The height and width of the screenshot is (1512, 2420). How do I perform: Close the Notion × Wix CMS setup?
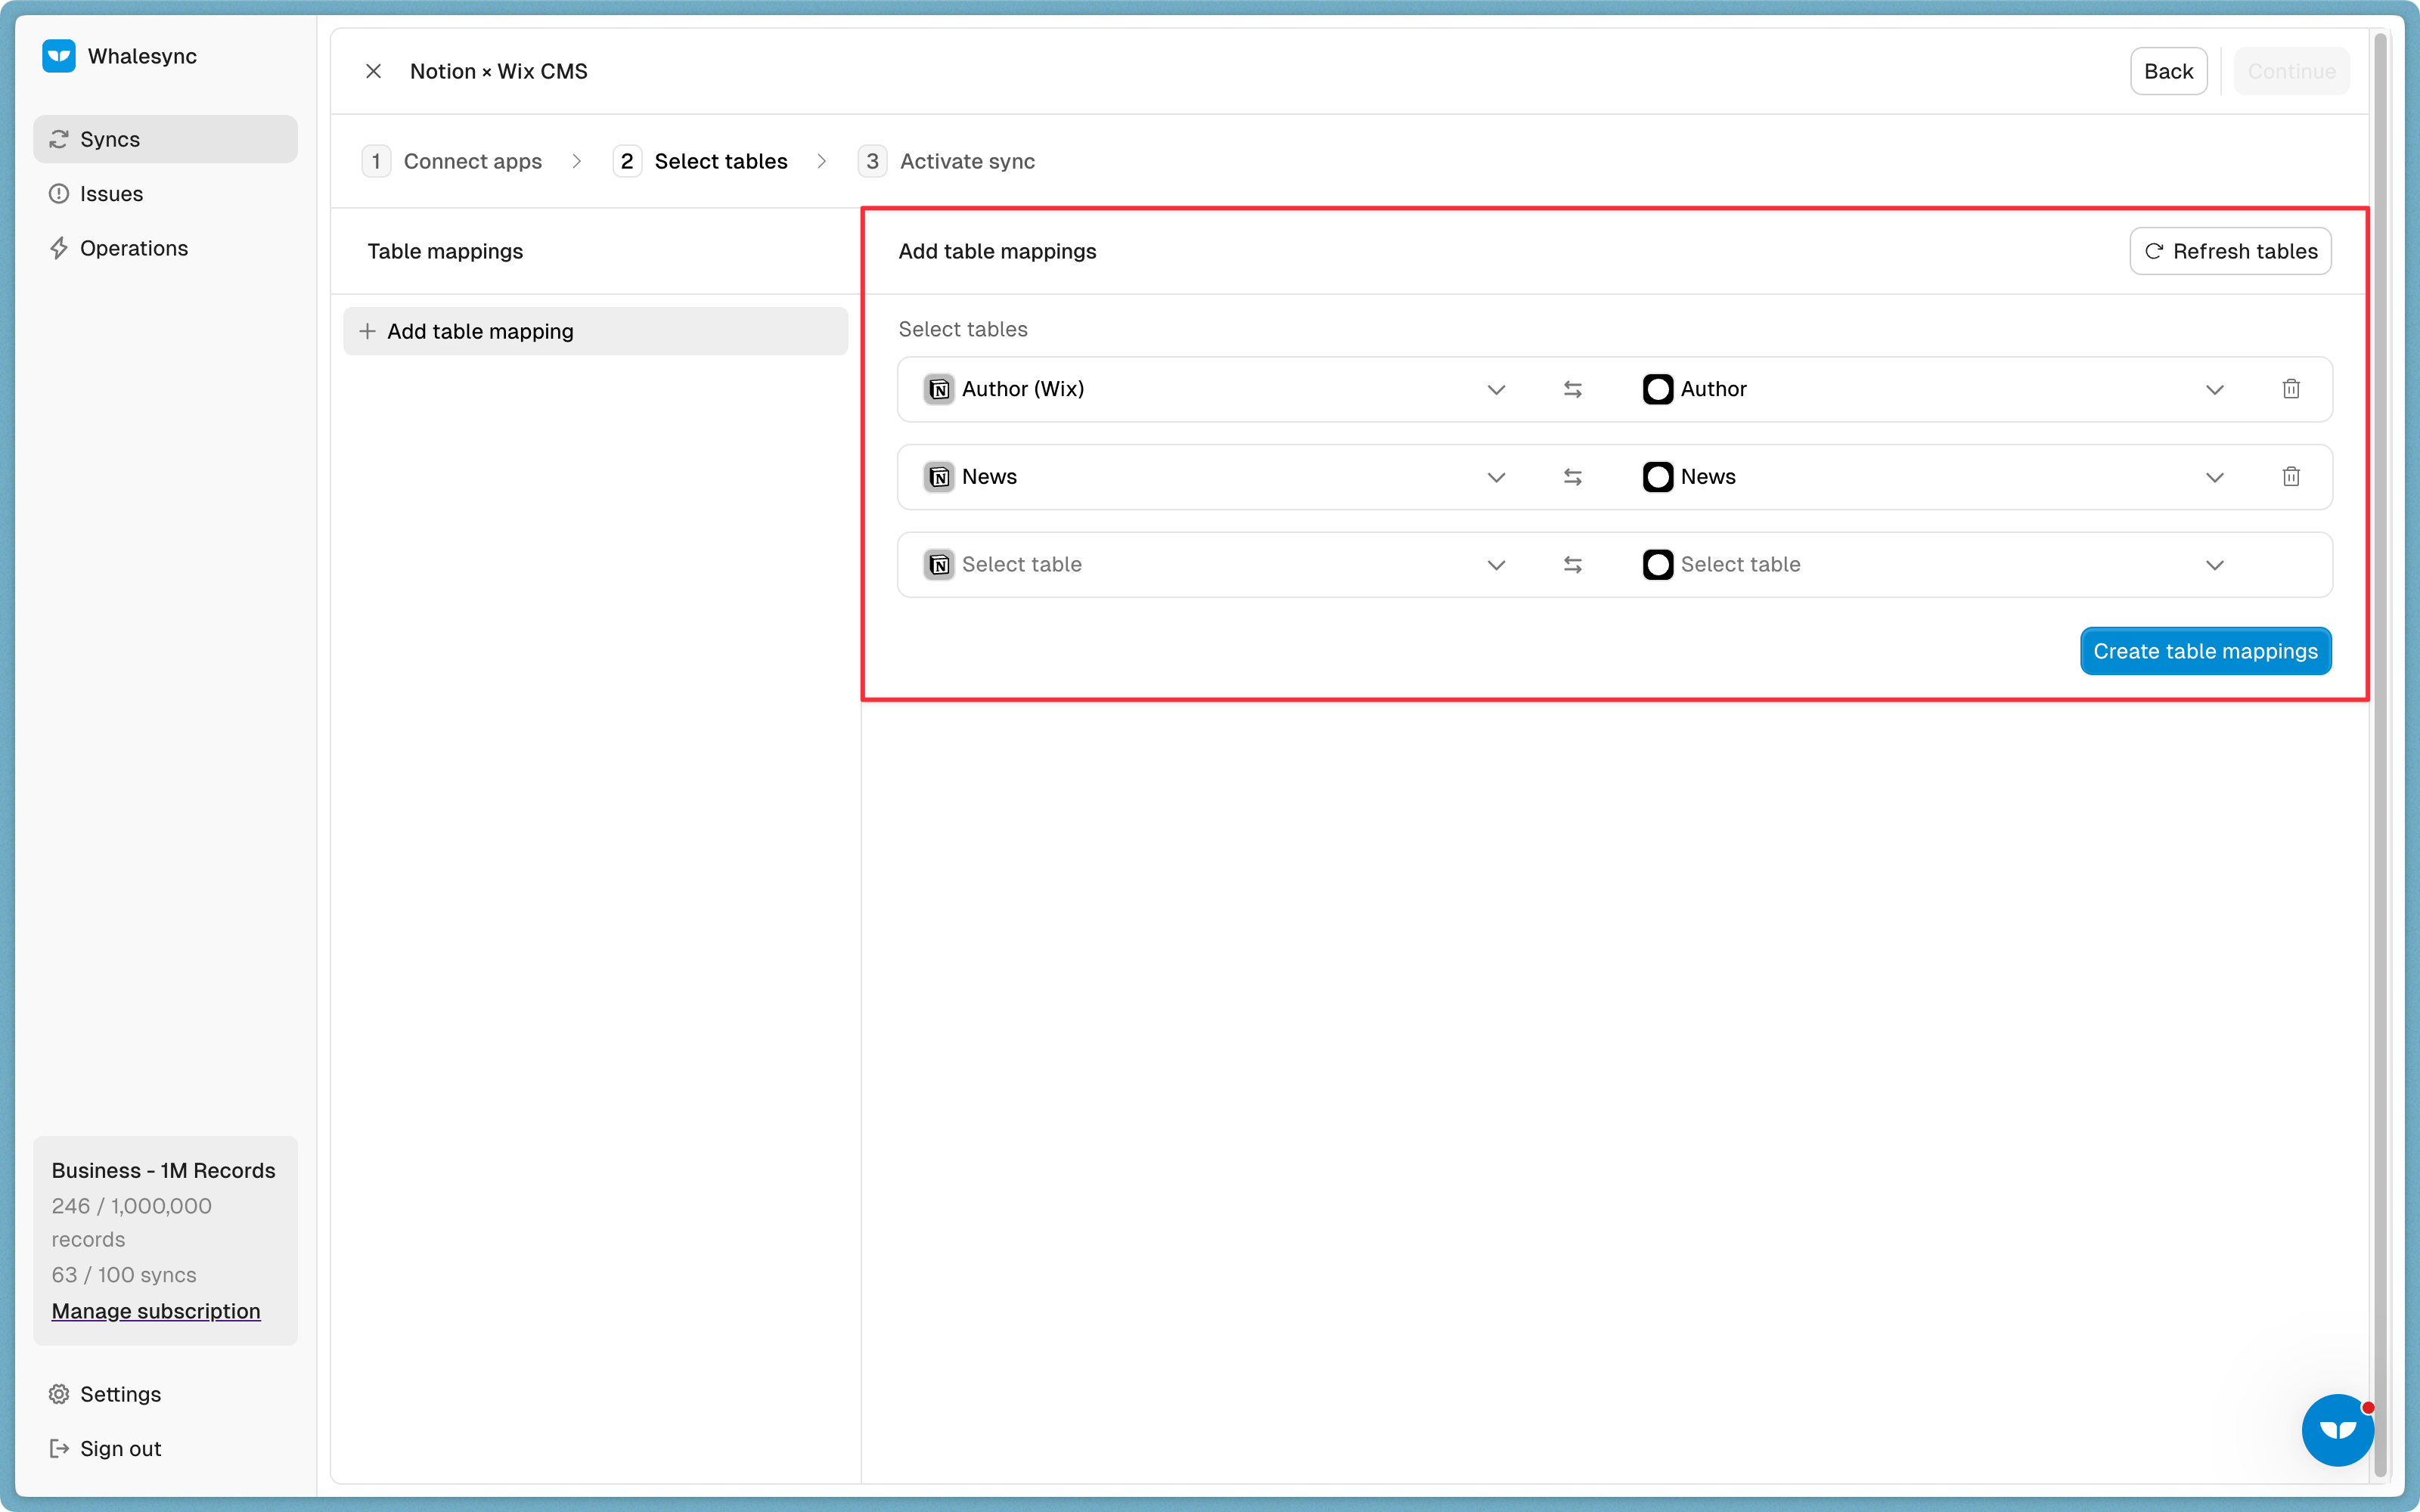click(373, 71)
